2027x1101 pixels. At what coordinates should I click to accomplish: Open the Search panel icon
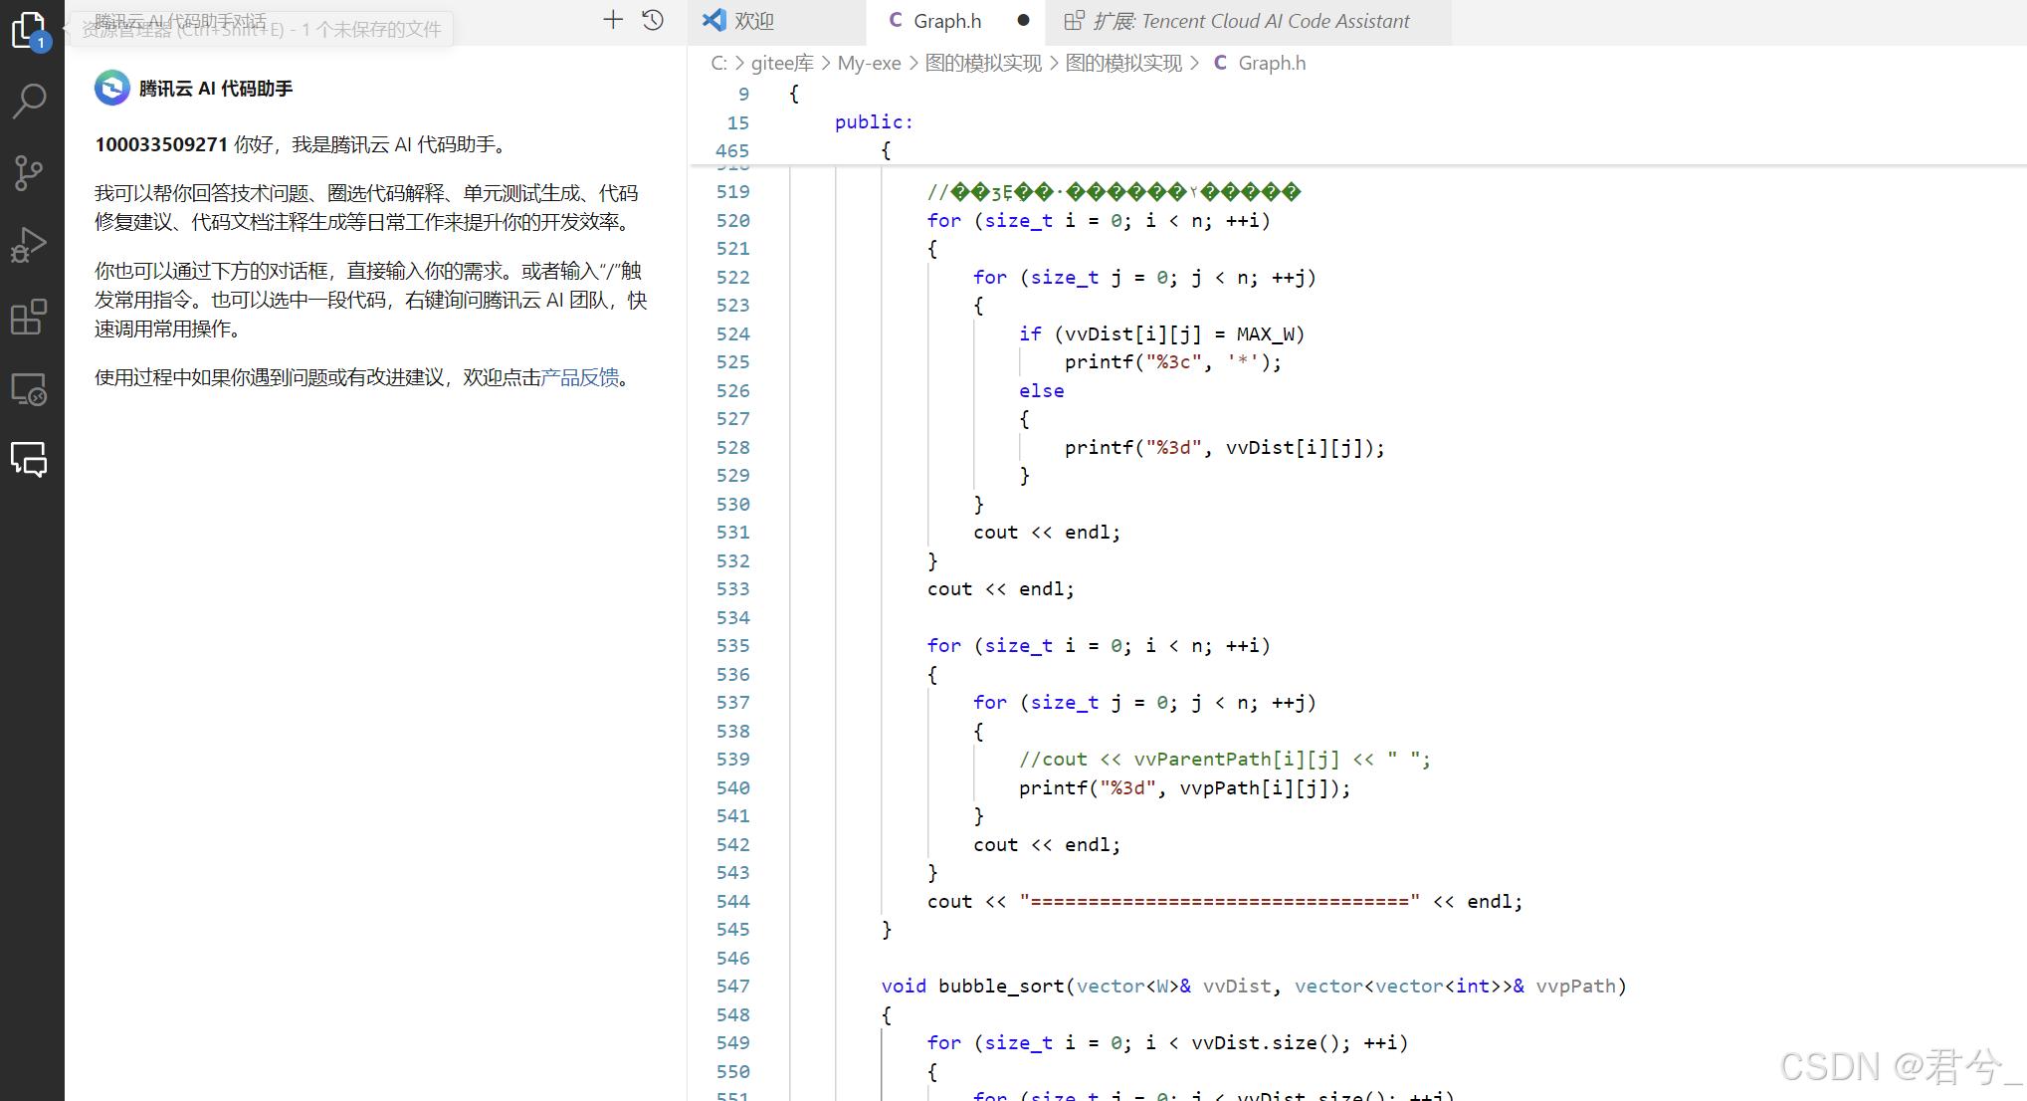(x=30, y=100)
